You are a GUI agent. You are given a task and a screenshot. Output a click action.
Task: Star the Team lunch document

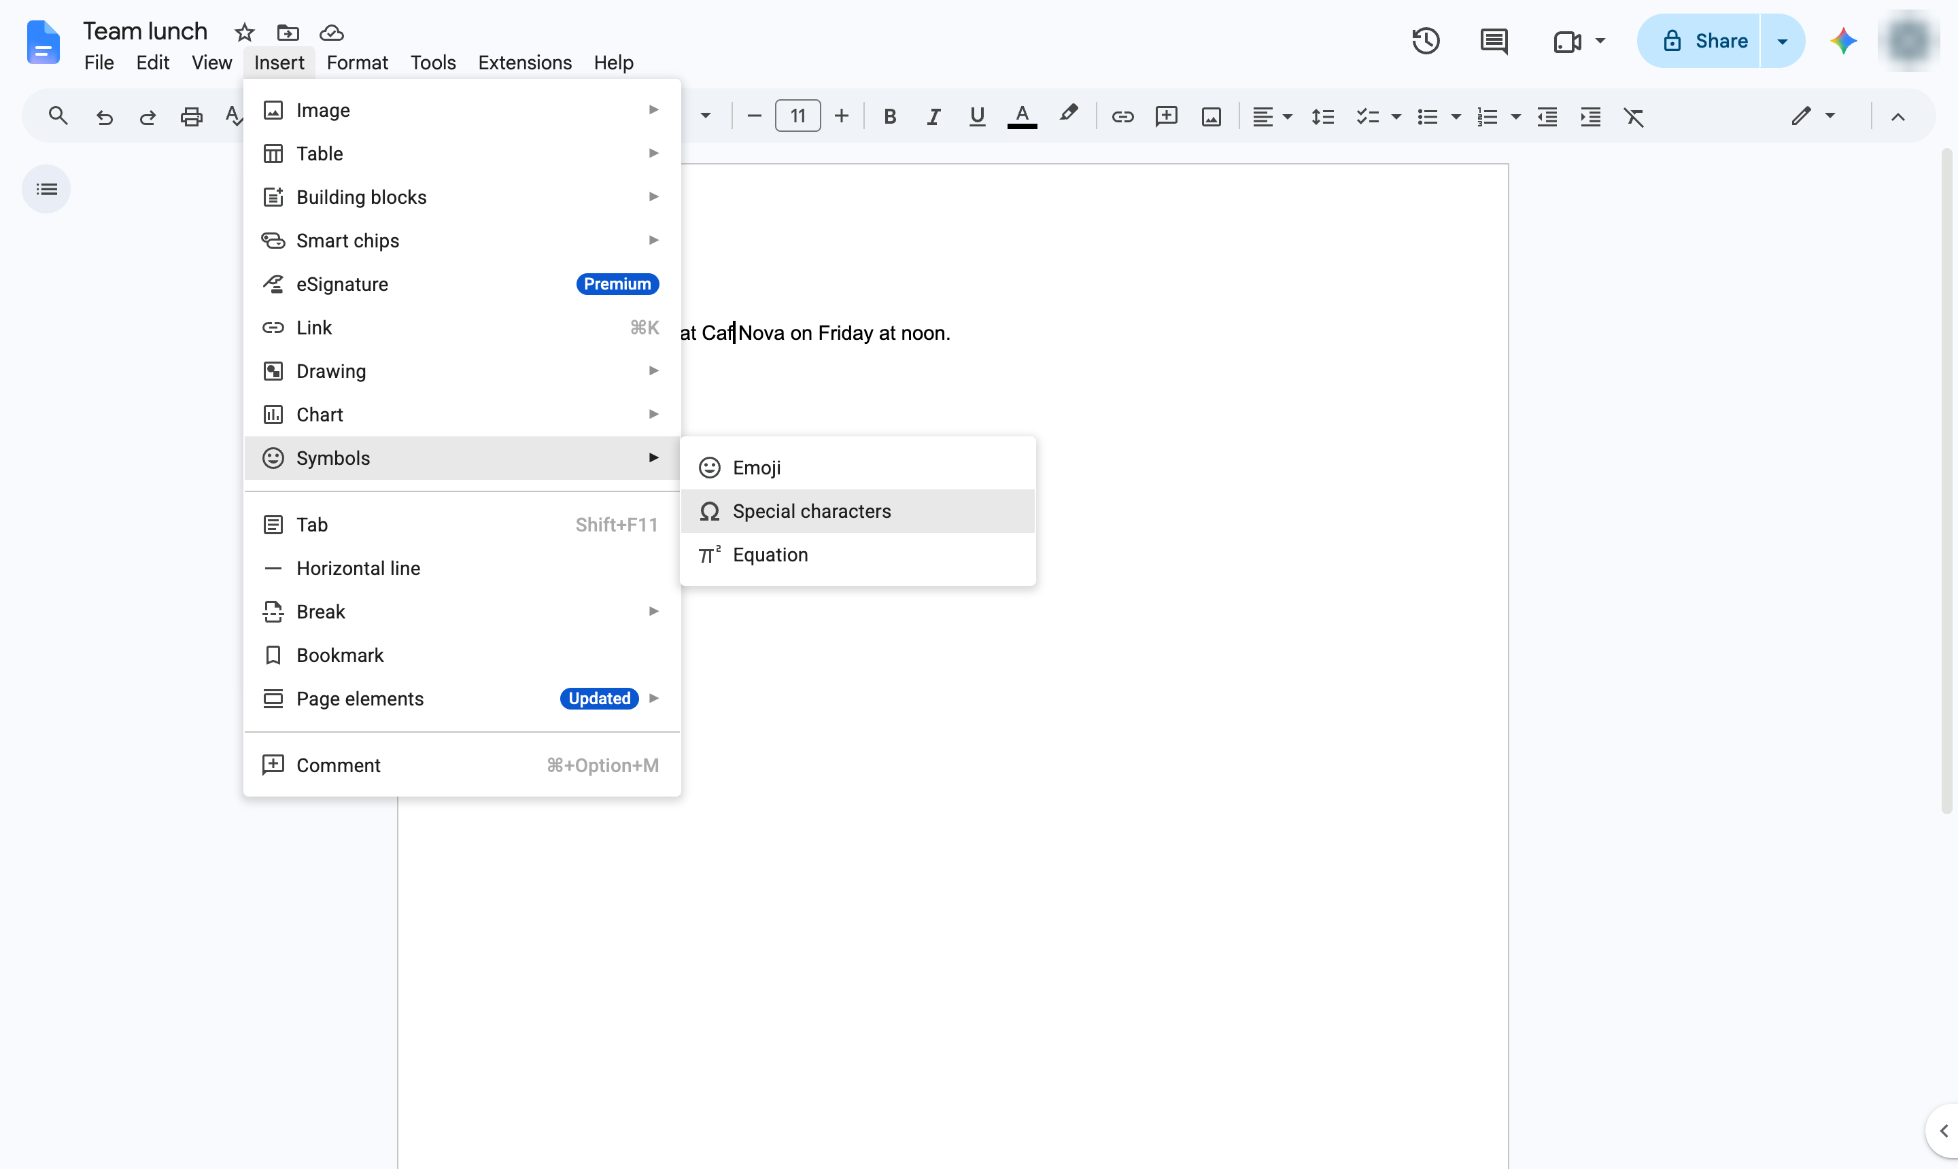244,33
